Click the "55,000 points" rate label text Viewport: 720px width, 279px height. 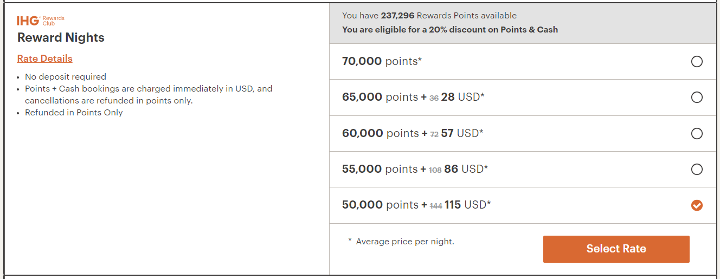pyautogui.click(x=380, y=169)
